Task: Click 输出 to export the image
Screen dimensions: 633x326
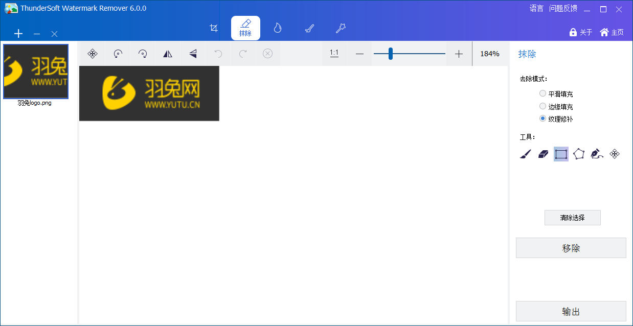Action: (571, 311)
